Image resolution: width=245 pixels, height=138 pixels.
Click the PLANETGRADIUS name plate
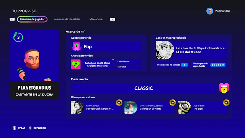(x=34, y=88)
